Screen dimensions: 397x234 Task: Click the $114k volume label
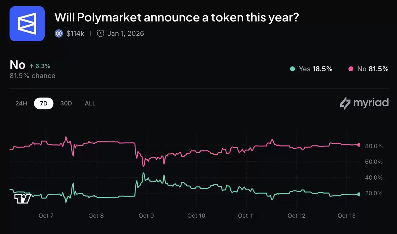(75, 33)
